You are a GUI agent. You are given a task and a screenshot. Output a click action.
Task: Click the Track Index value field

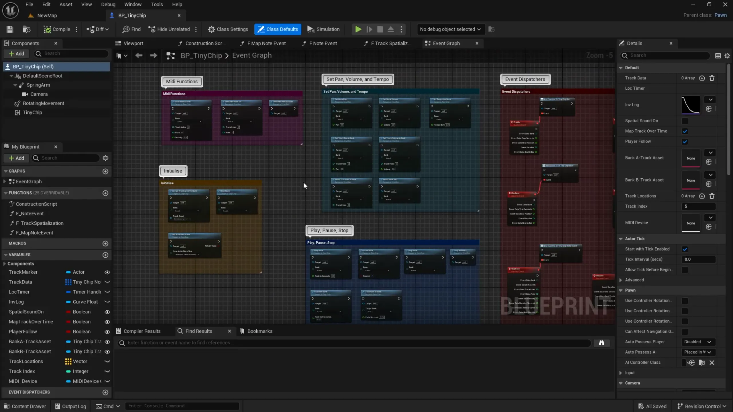698,206
